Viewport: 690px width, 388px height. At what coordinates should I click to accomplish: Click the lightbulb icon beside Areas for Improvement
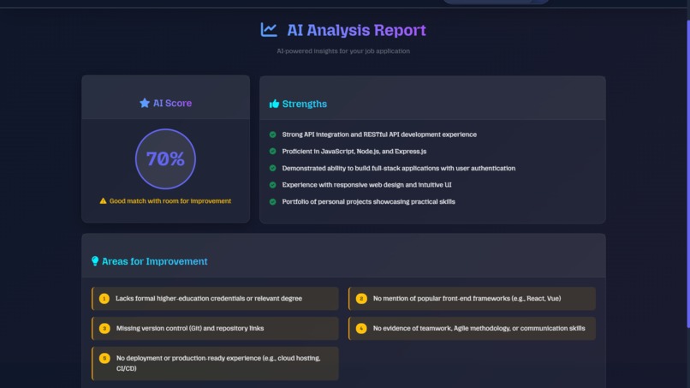(95, 261)
